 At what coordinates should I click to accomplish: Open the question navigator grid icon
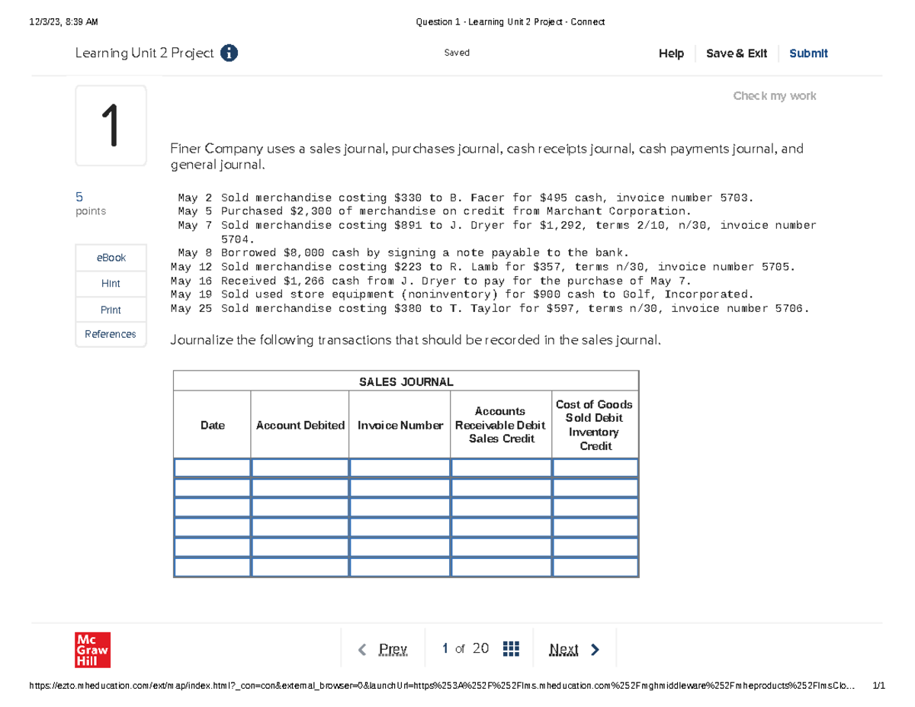click(x=509, y=648)
